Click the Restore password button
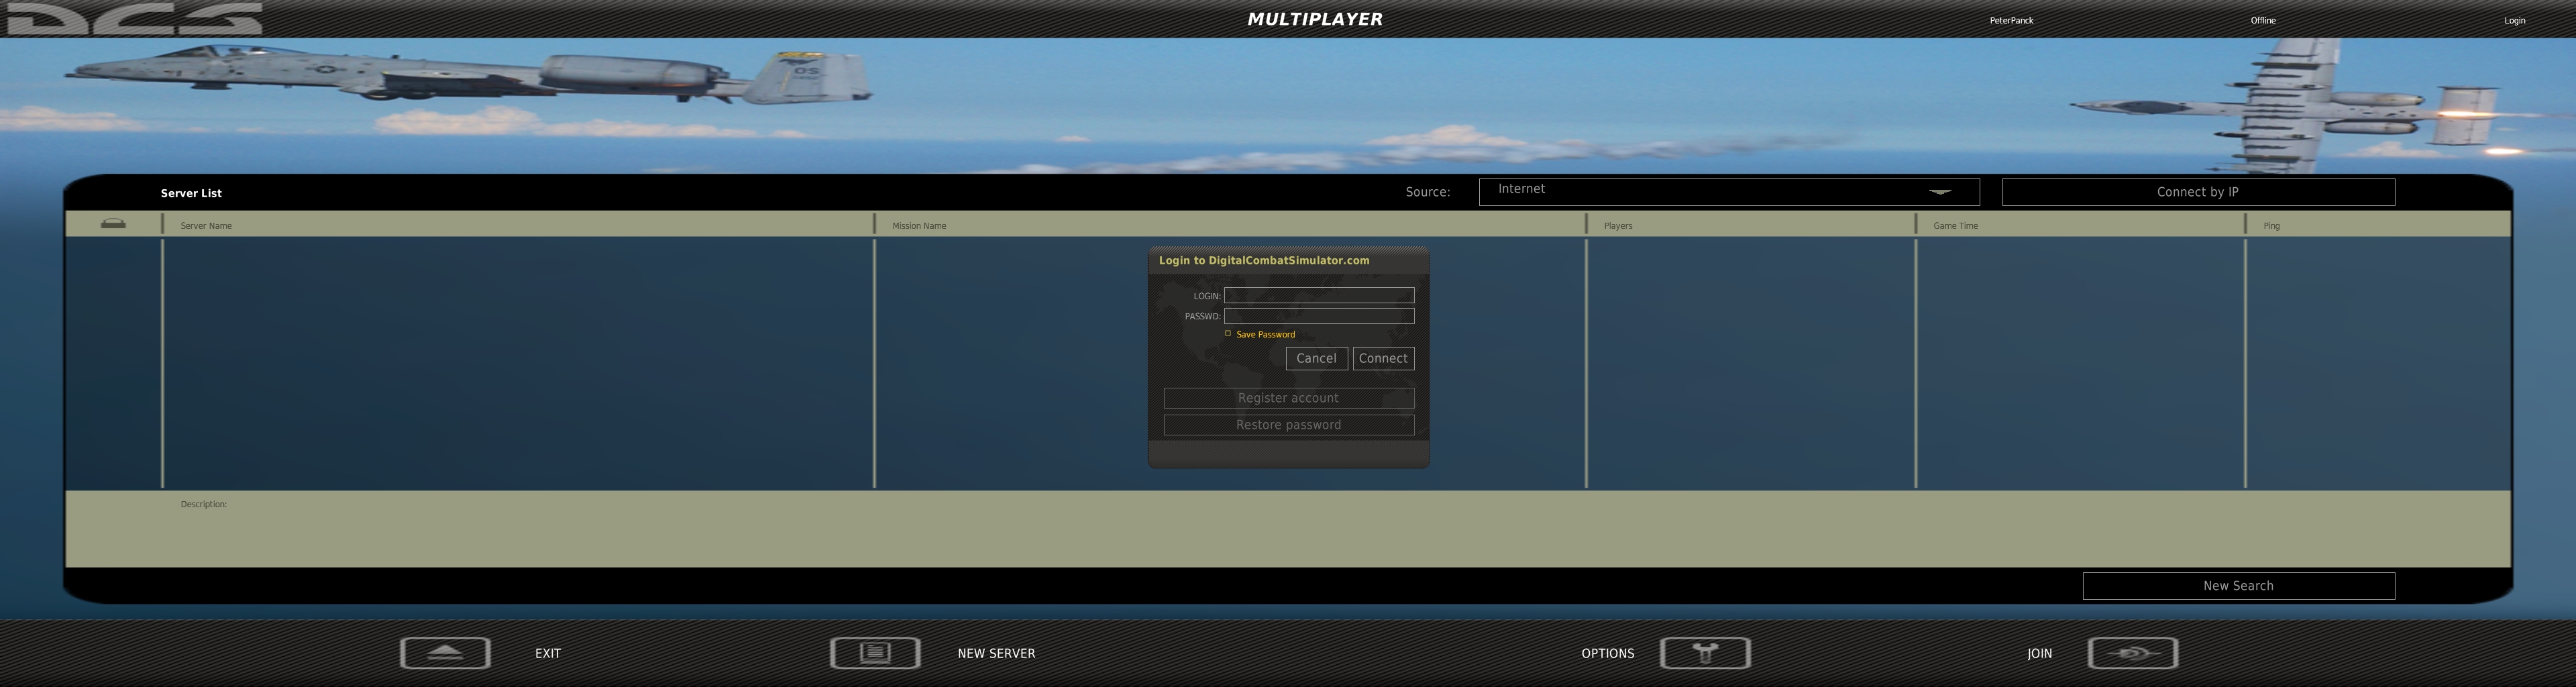Image resolution: width=2576 pixels, height=687 pixels. click(x=1289, y=425)
